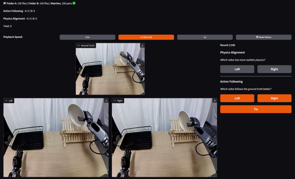Switch playback speed to 2x
Screen dimensions: 295x179
(x=205, y=37)
